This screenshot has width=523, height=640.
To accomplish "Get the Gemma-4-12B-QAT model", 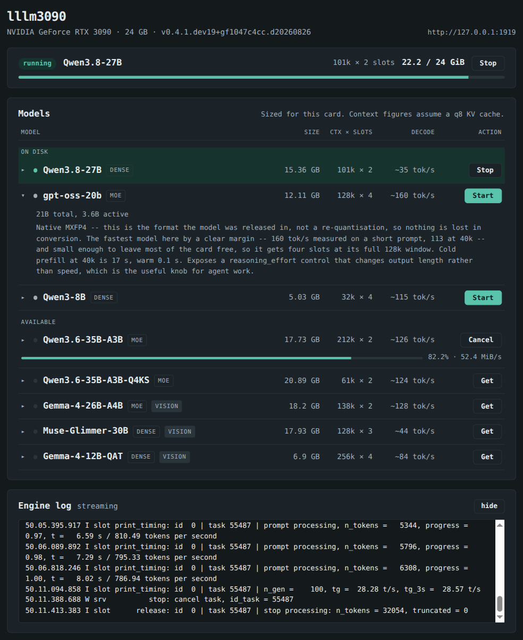I will (487, 457).
